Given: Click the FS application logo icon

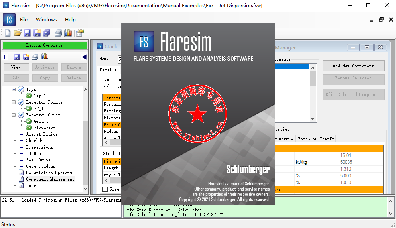Looking at the screenshot, I should pos(9,20).
